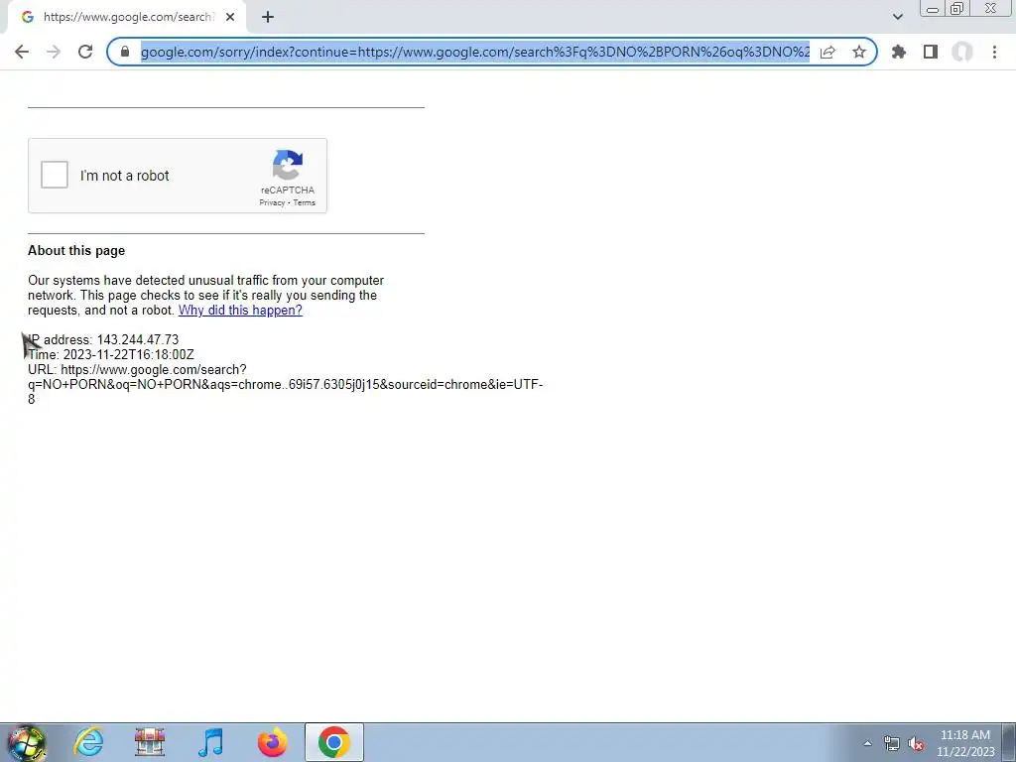This screenshot has height=762, width=1016.
Task: Open reCAPTCHA Terms link
Action: click(x=304, y=202)
